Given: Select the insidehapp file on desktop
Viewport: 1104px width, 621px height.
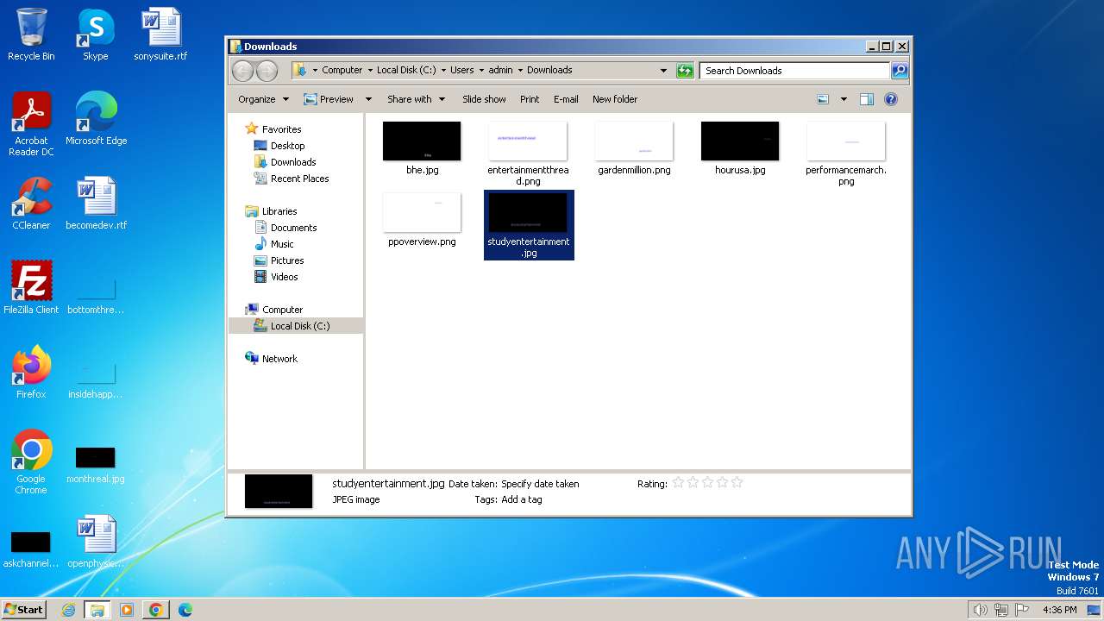Looking at the screenshot, I should coord(96,379).
